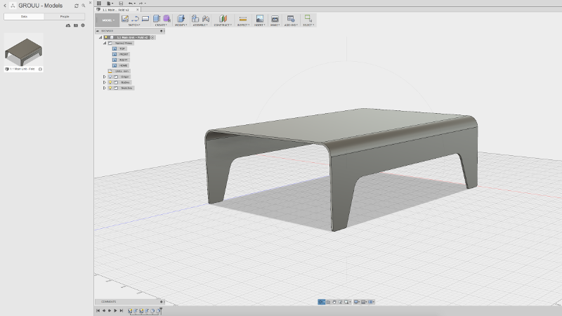The width and height of the screenshot is (562, 316).
Task: Open the INSPECT menu dropdown
Action: point(243,25)
